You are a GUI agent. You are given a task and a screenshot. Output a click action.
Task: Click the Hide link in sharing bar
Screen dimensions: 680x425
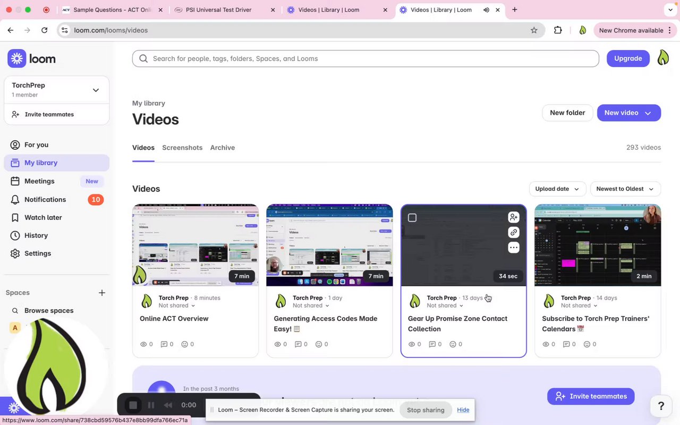click(x=463, y=410)
